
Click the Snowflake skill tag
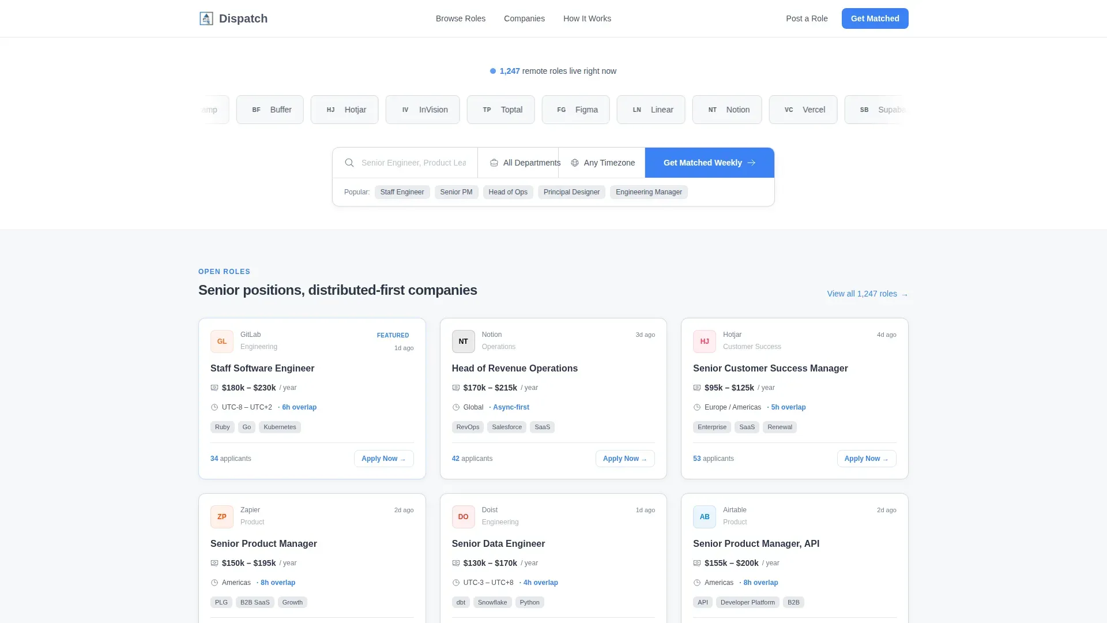click(492, 602)
